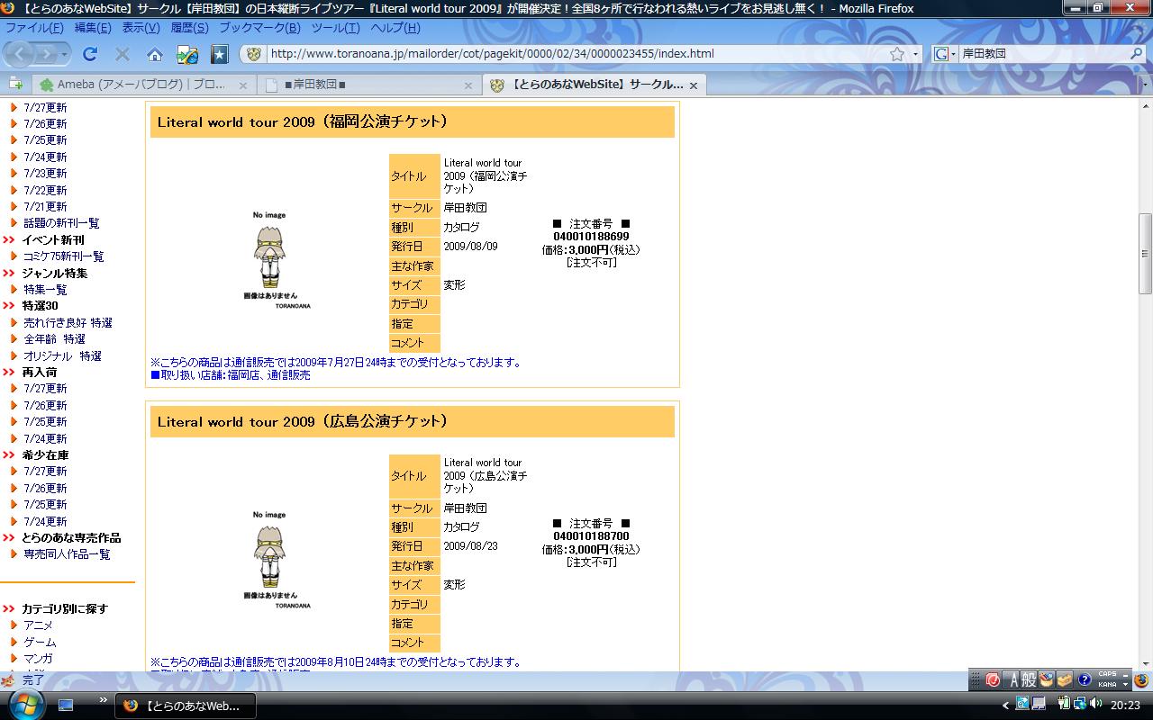This screenshot has height=720, width=1153.
Task: Click the 話題の新刊一覧 link
Action: 61,223
